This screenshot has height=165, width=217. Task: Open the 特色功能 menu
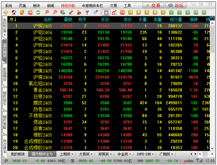pyautogui.click(x=68, y=6)
